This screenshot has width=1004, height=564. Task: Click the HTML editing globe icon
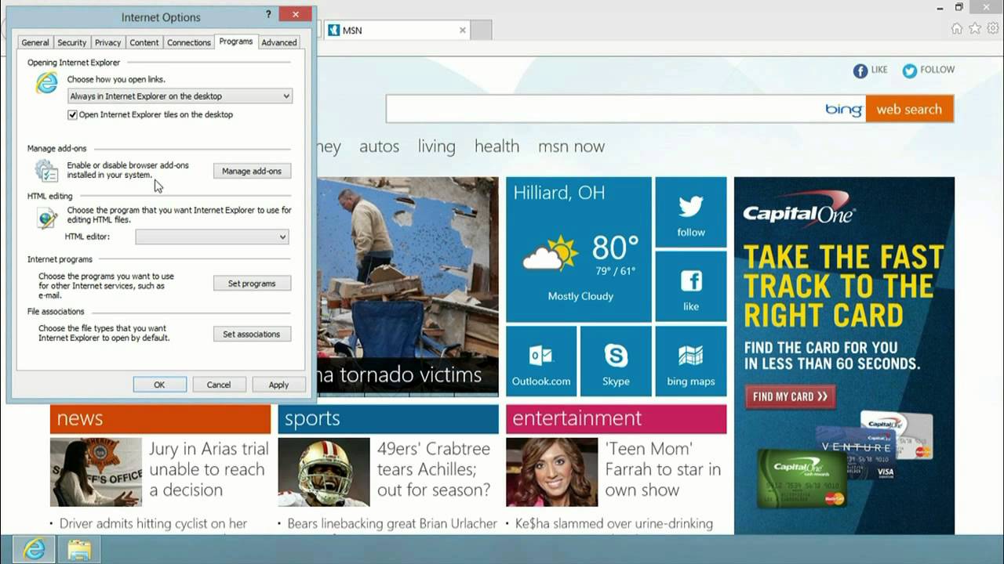47,217
